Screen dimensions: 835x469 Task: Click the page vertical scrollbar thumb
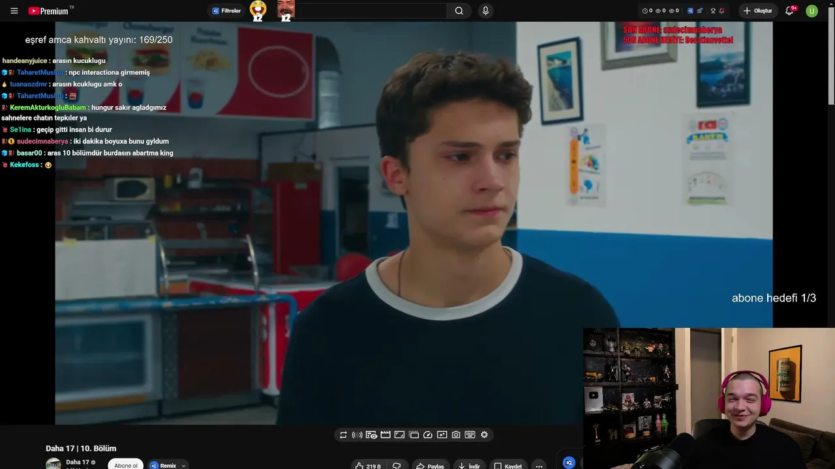click(831, 55)
